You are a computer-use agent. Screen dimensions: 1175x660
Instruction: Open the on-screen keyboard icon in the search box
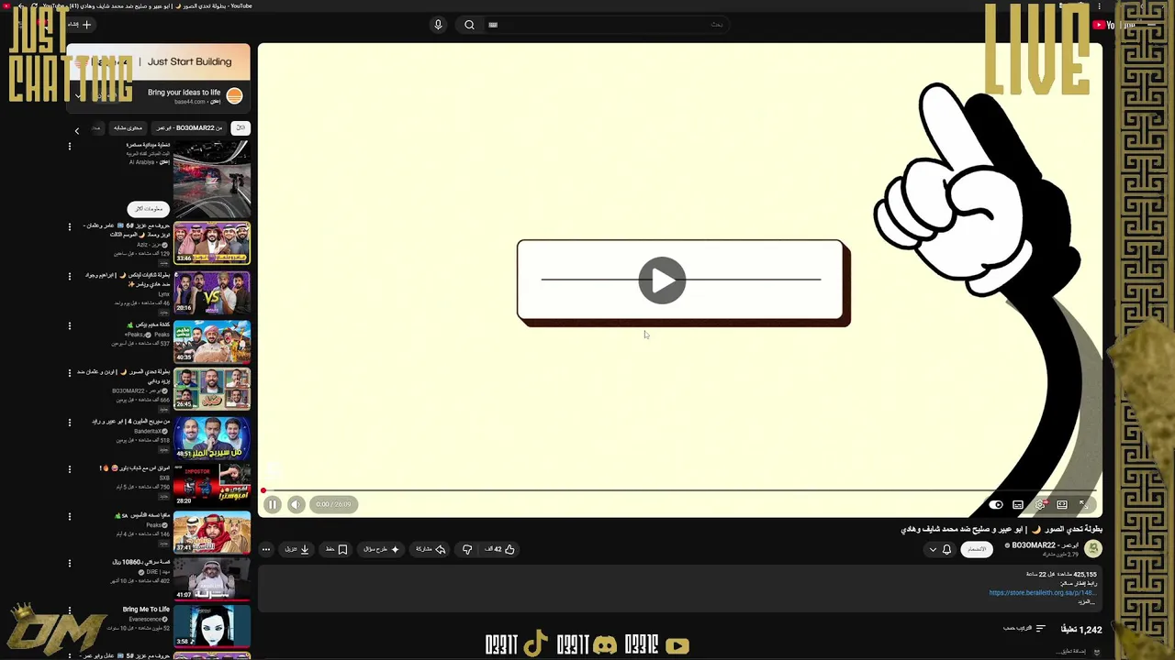click(x=493, y=25)
